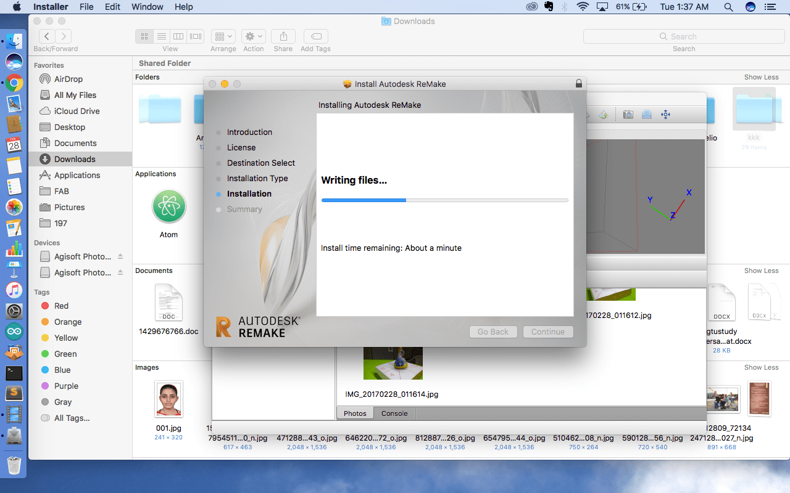Click the Finder Share button
This screenshot has height=493, width=790.
tap(283, 36)
